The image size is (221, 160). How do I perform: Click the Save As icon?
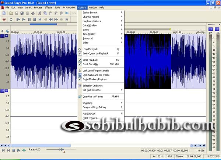click(x=22, y=13)
